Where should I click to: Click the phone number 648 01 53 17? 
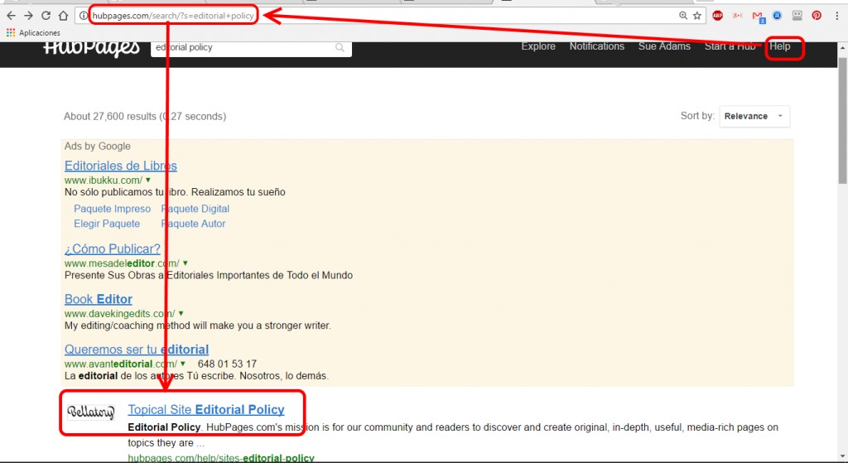tap(227, 364)
